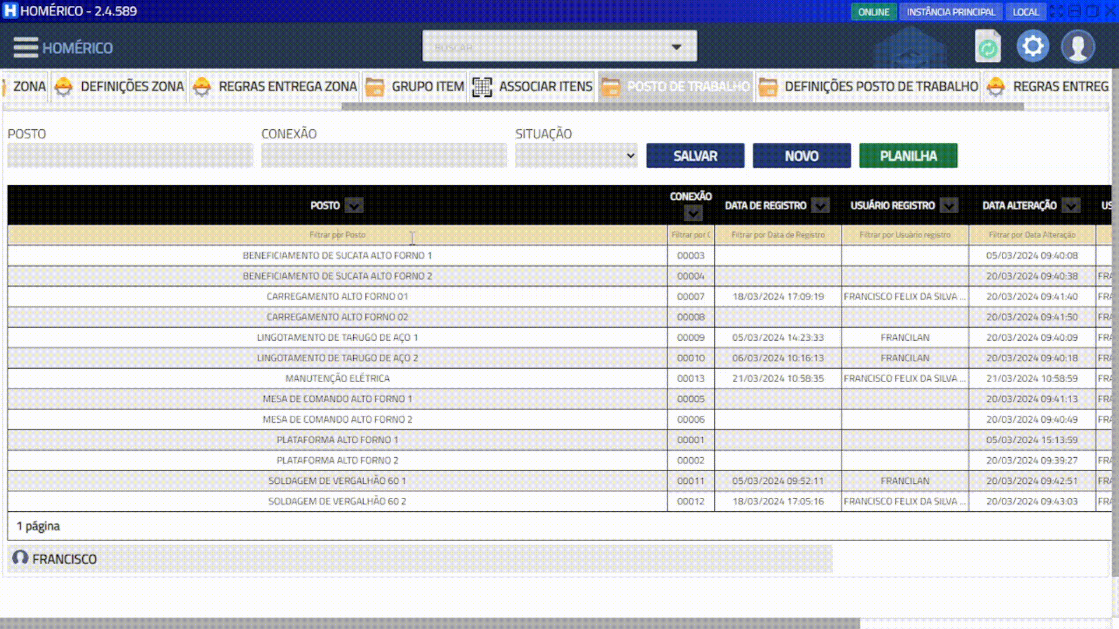Open DATA DE REGISTRO column dropdown arrow
The image size is (1119, 629).
[x=820, y=206]
